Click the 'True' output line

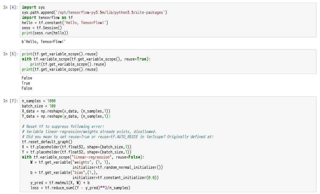pos(26,83)
